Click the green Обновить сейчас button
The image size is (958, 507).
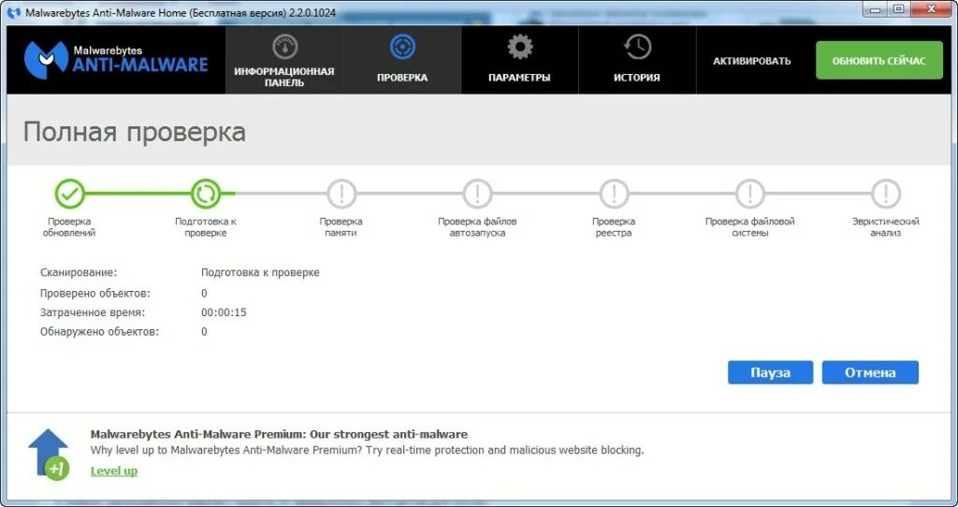point(879,61)
